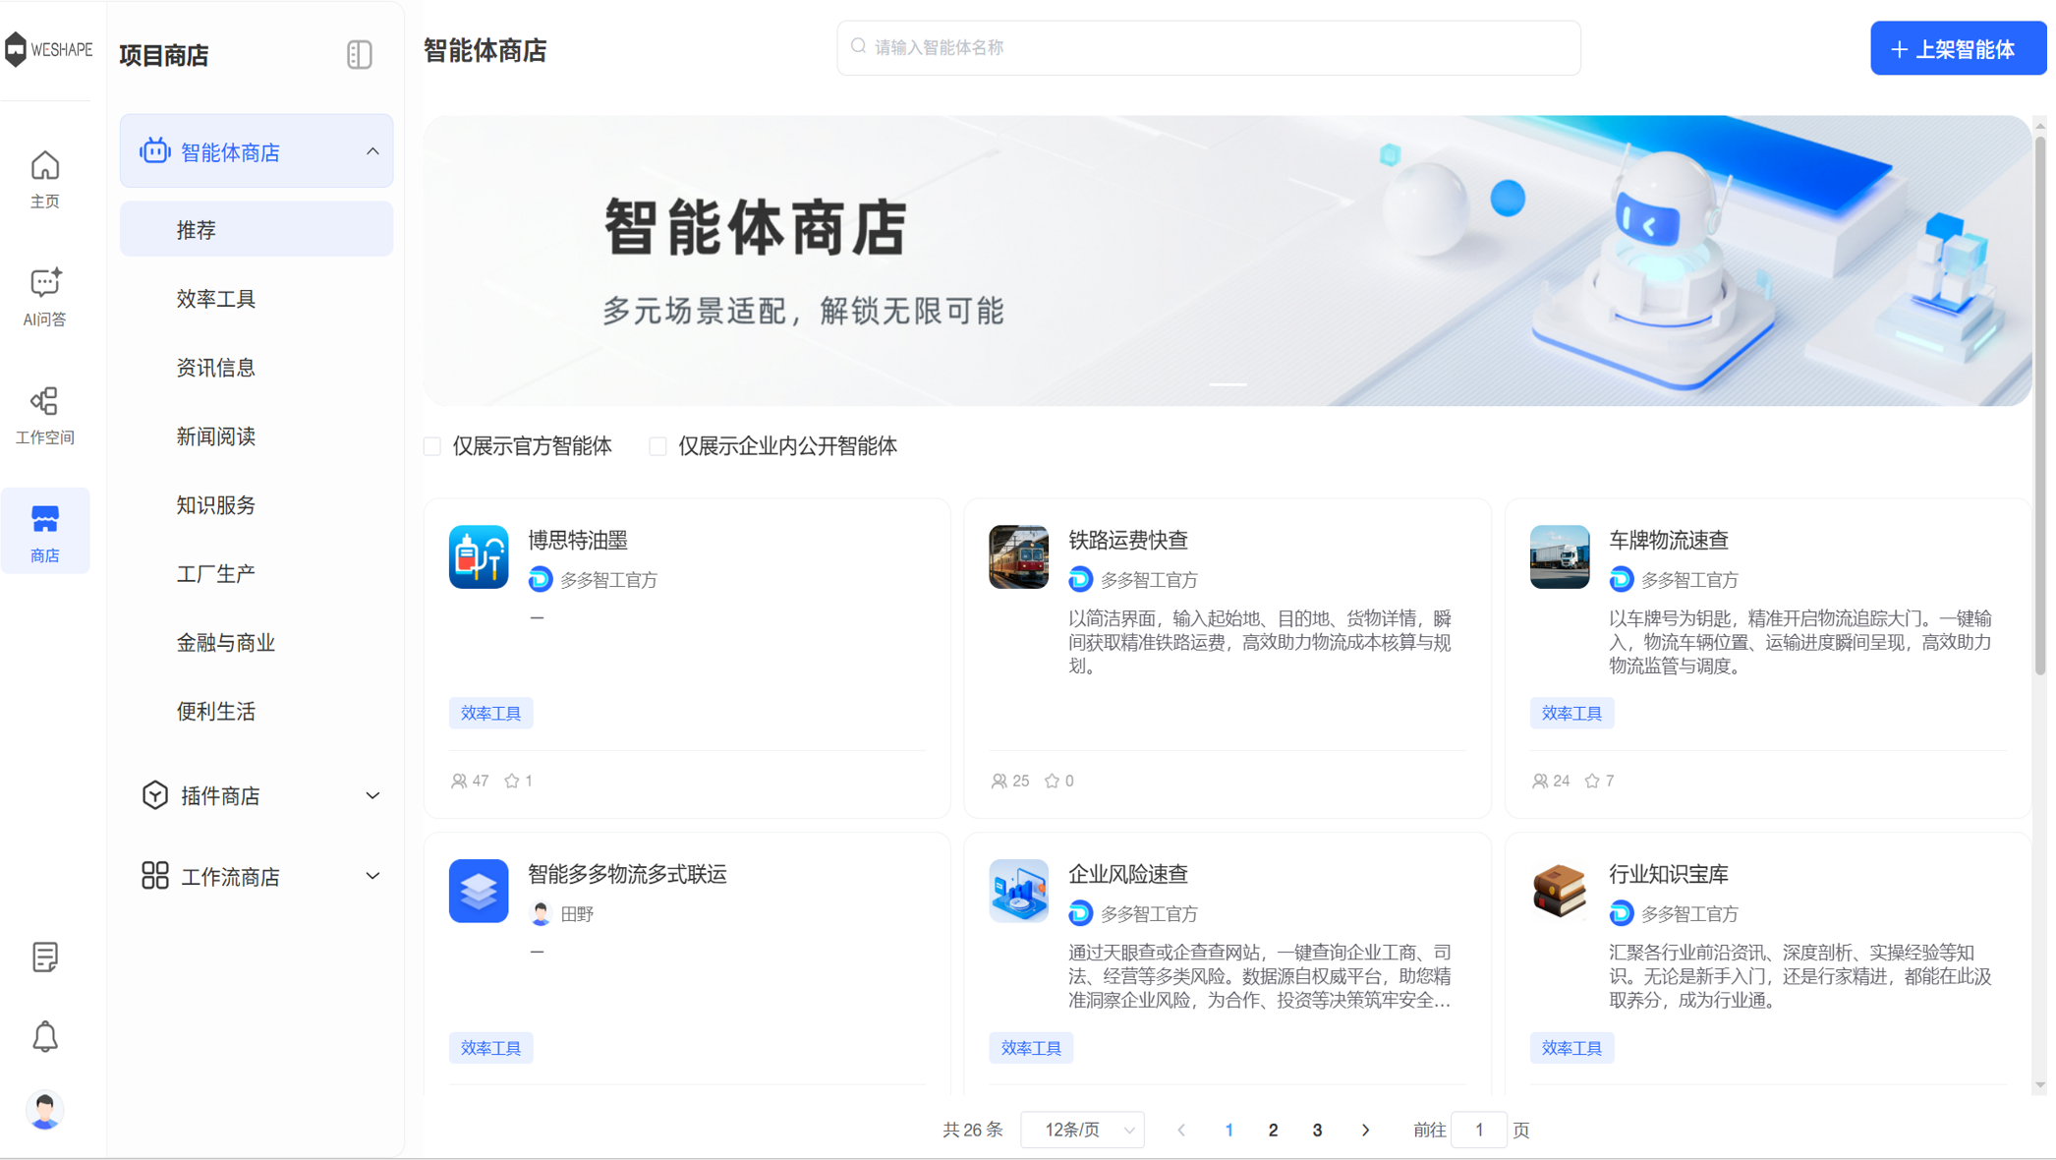Select 便利生活 category
The width and height of the screenshot is (2056, 1160).
pos(257,711)
